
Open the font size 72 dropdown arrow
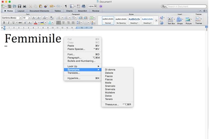[29, 18]
